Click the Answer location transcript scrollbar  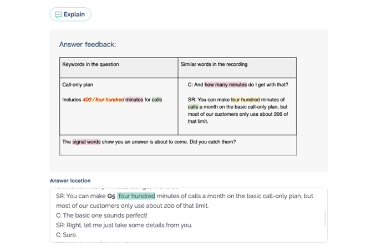(x=326, y=218)
